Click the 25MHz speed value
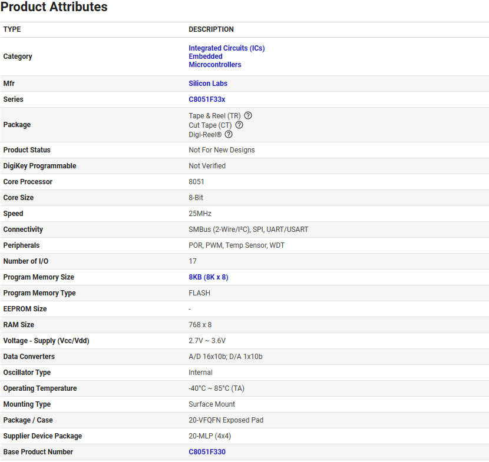The width and height of the screenshot is (489, 462). (200, 214)
